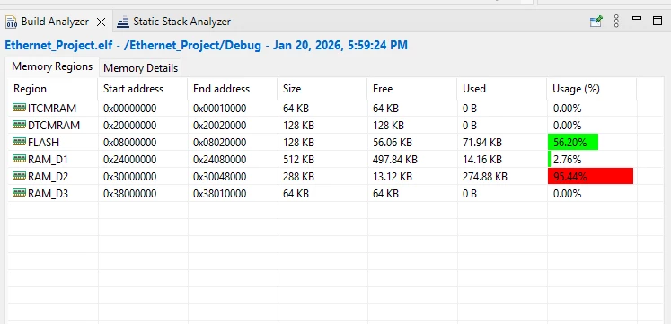671x324 pixels.
Task: Click the 274.88 KB used cell
Action: (x=485, y=177)
